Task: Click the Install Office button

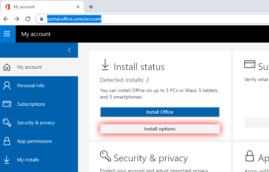Action: tap(160, 112)
